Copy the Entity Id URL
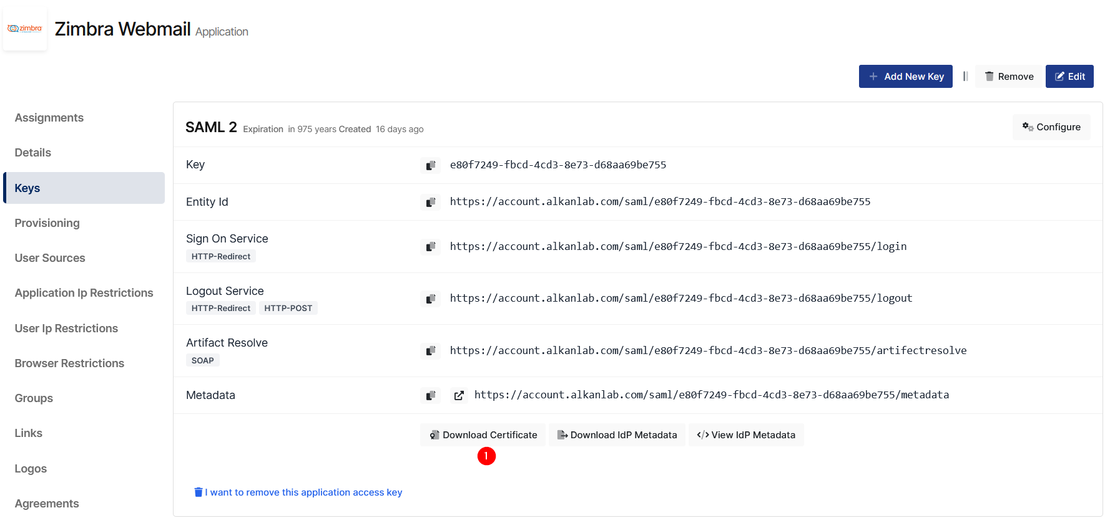1110x523 pixels. tap(430, 202)
